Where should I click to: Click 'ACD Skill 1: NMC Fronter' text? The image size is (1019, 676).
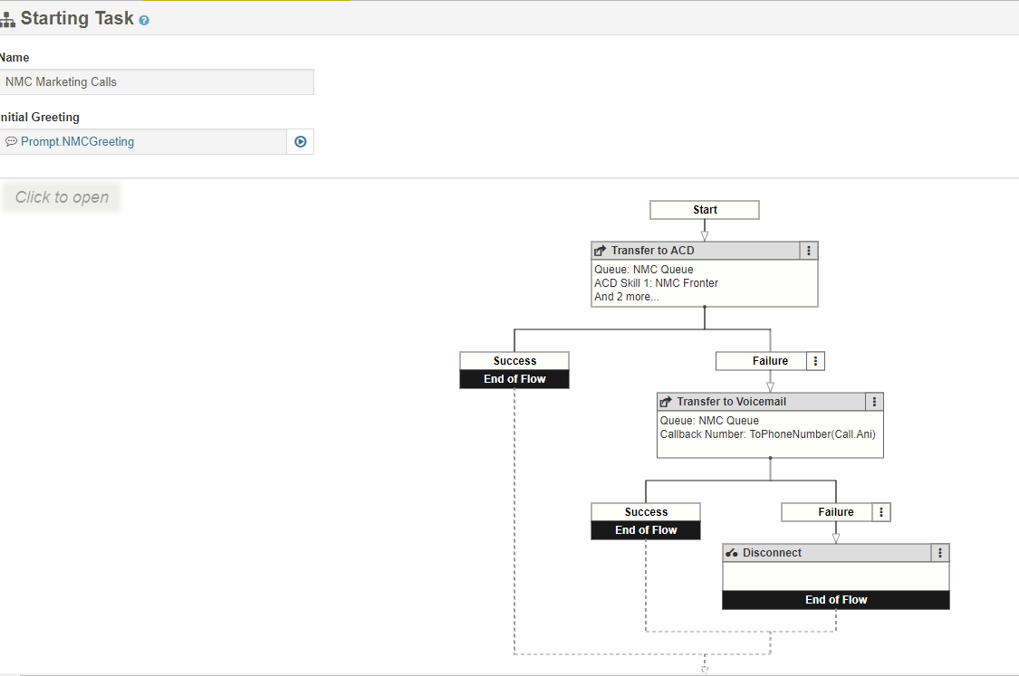656,283
